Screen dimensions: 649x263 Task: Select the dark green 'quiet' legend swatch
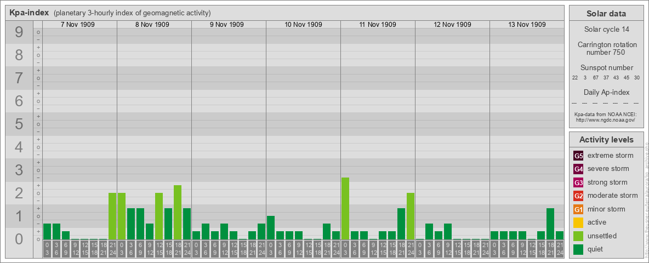(x=578, y=249)
